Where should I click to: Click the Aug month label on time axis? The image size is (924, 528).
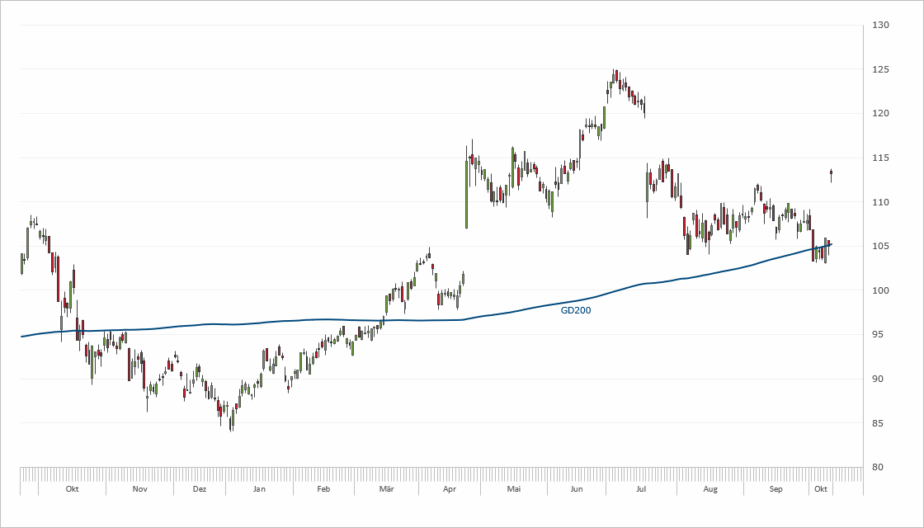(710, 489)
